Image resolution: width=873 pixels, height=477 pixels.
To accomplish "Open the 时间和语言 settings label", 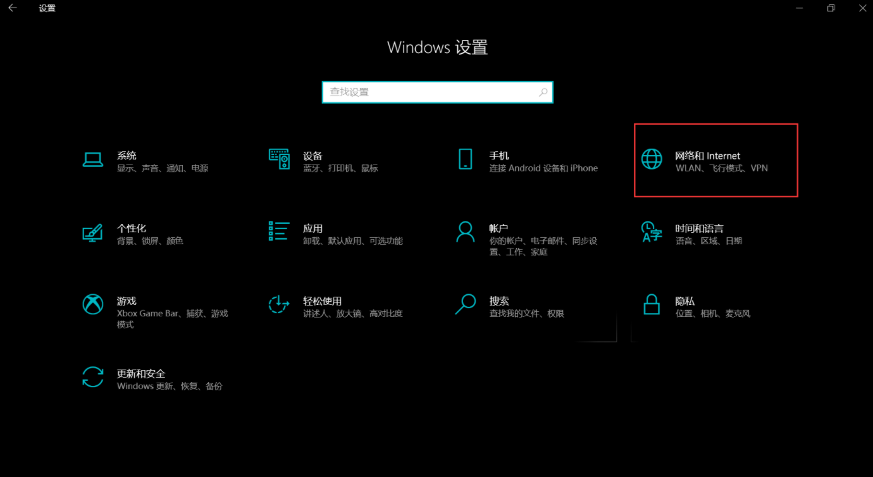I will pos(699,228).
